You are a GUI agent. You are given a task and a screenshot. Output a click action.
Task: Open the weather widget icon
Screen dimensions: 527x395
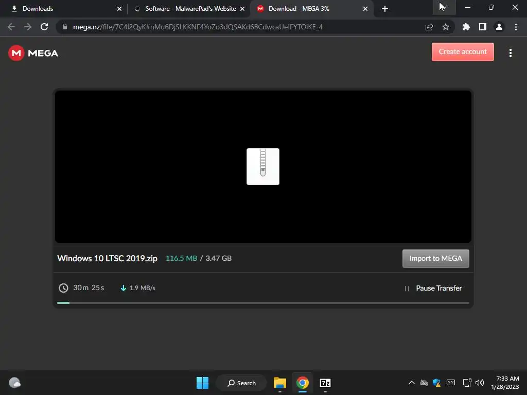14,383
